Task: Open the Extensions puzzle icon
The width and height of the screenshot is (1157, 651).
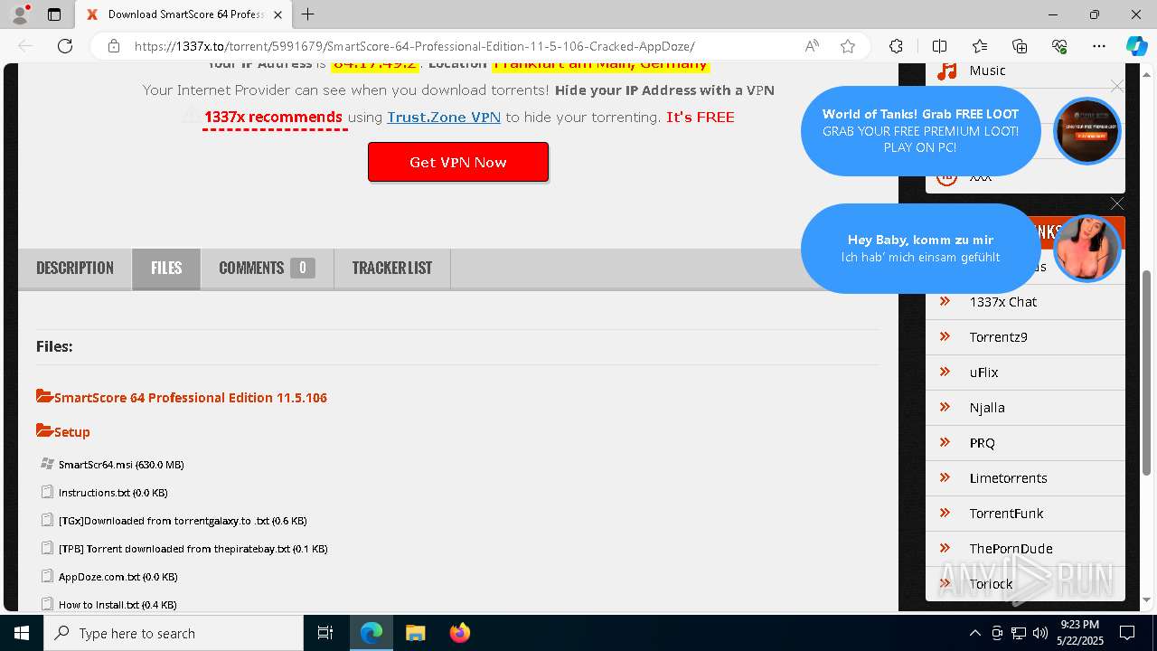Action: click(x=896, y=46)
